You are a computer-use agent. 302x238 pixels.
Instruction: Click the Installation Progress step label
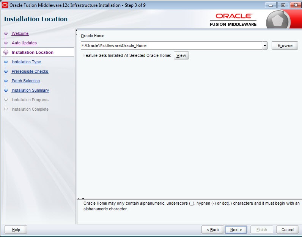(x=30, y=100)
